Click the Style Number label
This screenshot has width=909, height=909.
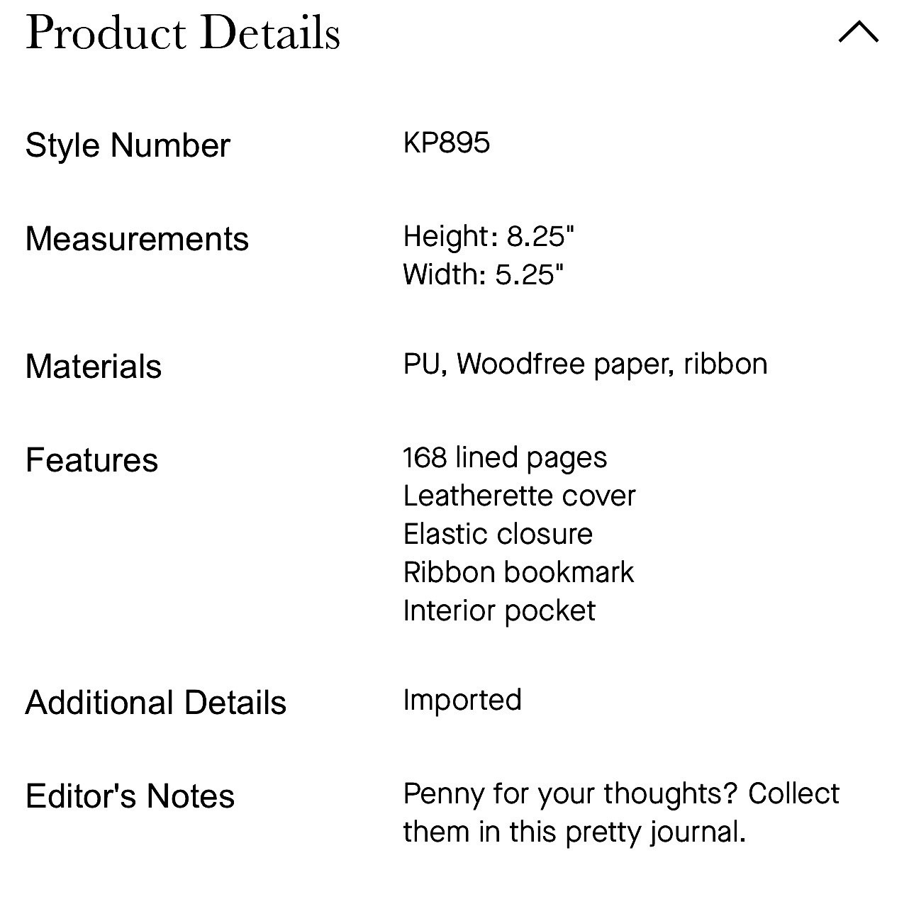tap(128, 145)
